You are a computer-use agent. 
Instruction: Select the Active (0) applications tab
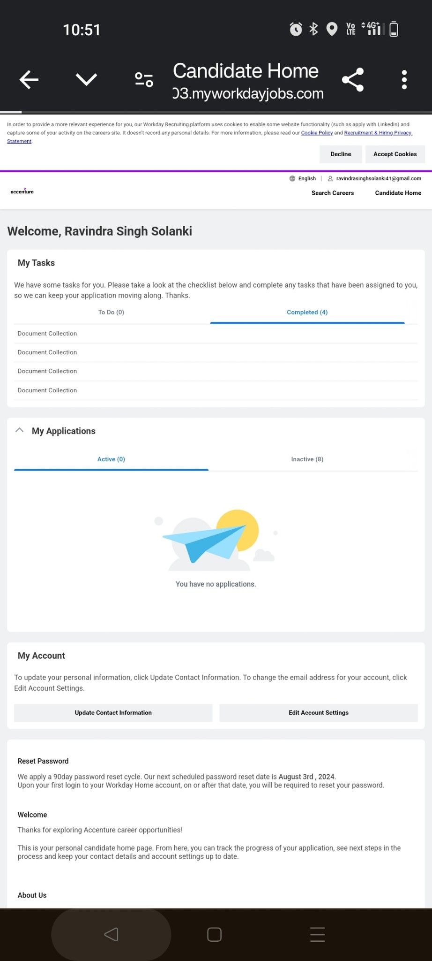(111, 459)
